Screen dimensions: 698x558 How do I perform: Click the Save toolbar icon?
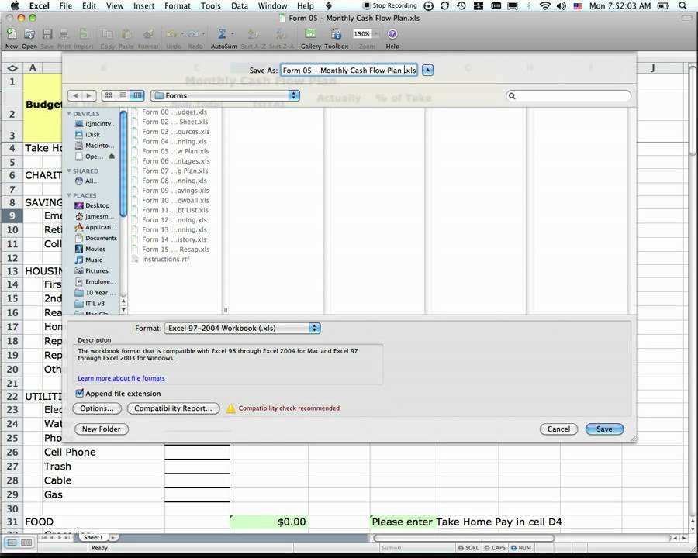pyautogui.click(x=47, y=34)
